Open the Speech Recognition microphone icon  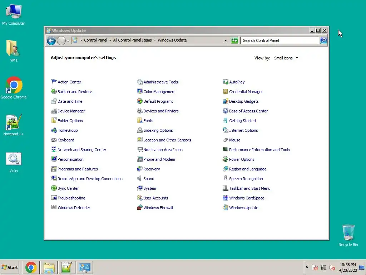pyautogui.click(x=226, y=178)
